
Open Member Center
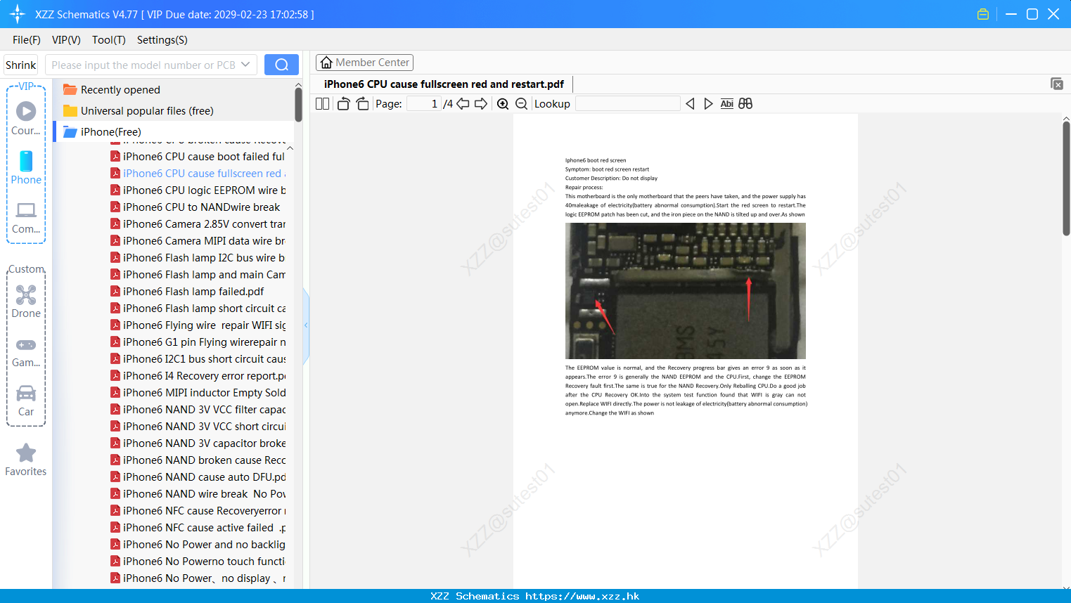[364, 63]
